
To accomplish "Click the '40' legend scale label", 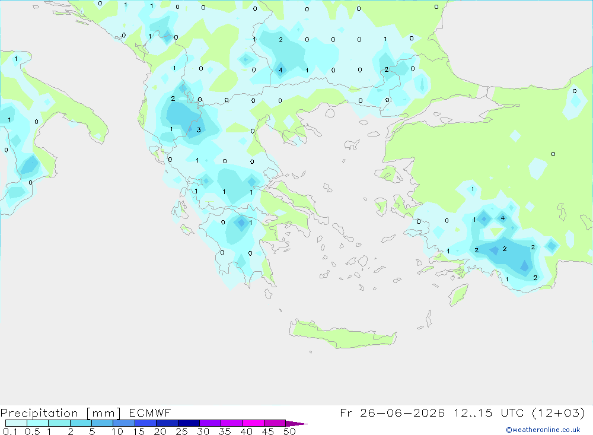I will (x=246, y=431).
